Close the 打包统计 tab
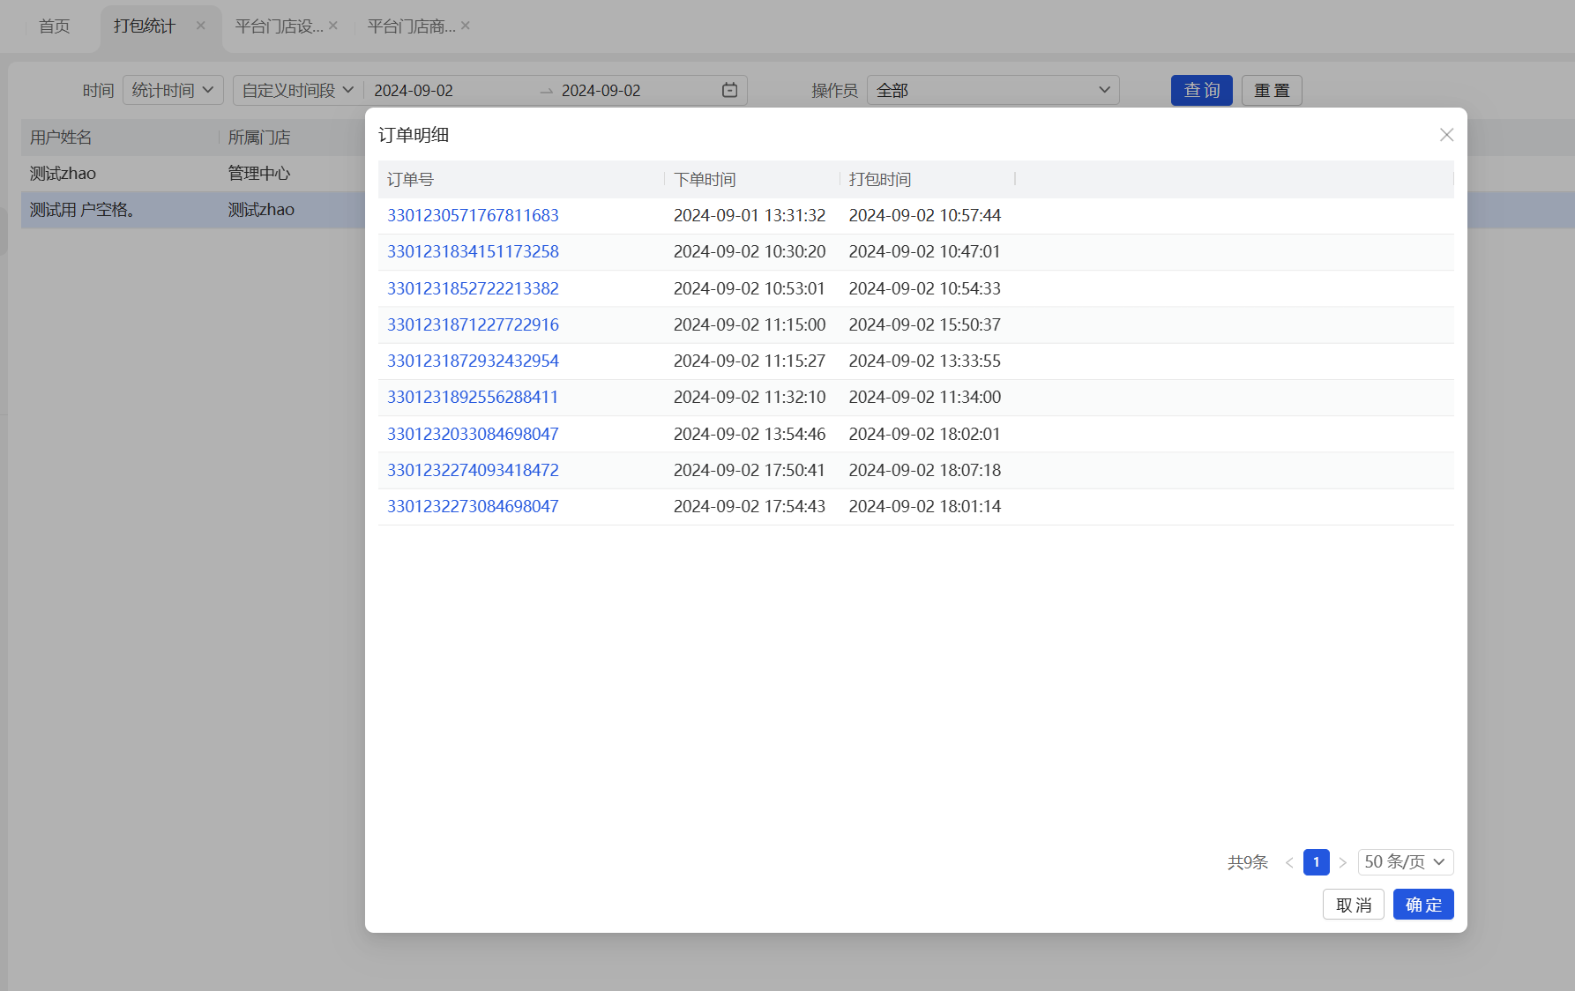The image size is (1575, 991). [x=201, y=26]
